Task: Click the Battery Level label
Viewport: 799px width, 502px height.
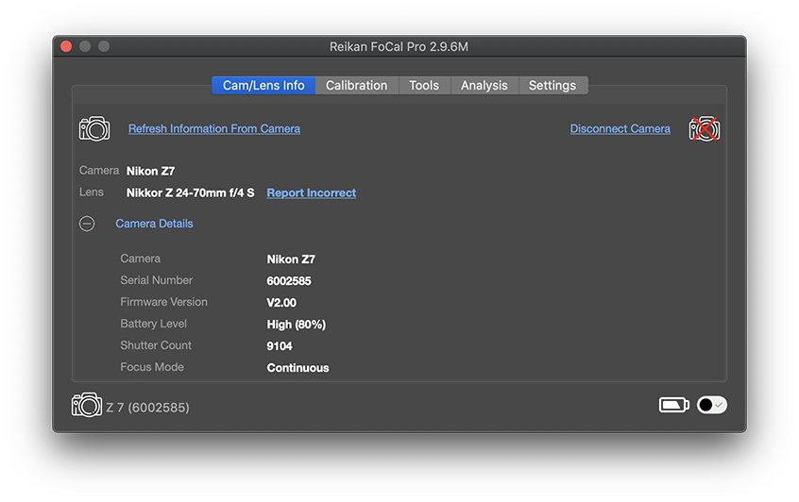Action: click(153, 324)
